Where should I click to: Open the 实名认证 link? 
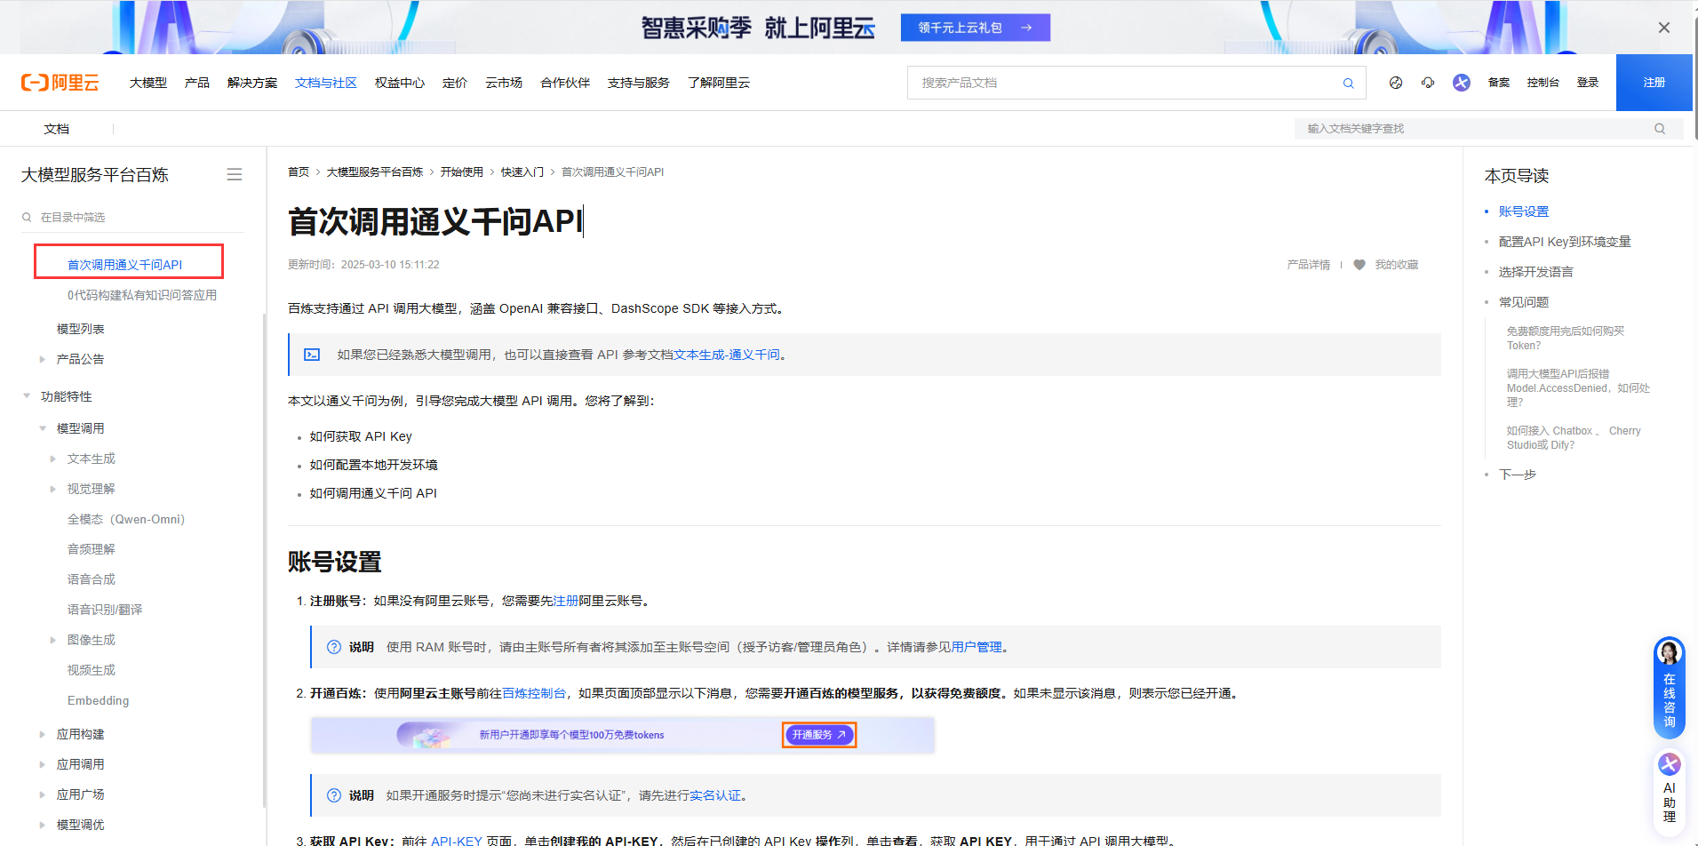click(715, 795)
